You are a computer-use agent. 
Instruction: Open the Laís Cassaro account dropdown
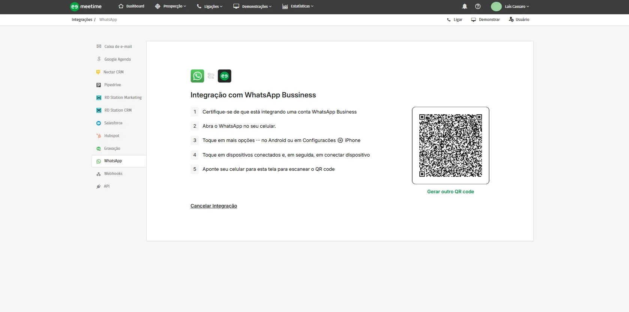coord(517,6)
